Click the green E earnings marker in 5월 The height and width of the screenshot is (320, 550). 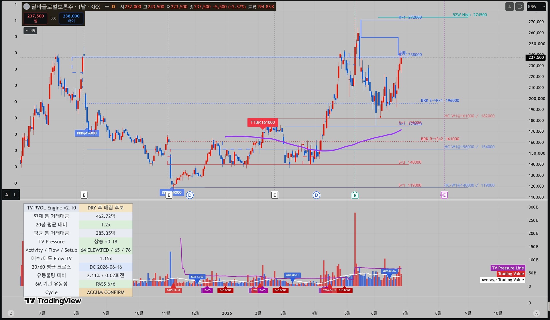pos(355,195)
